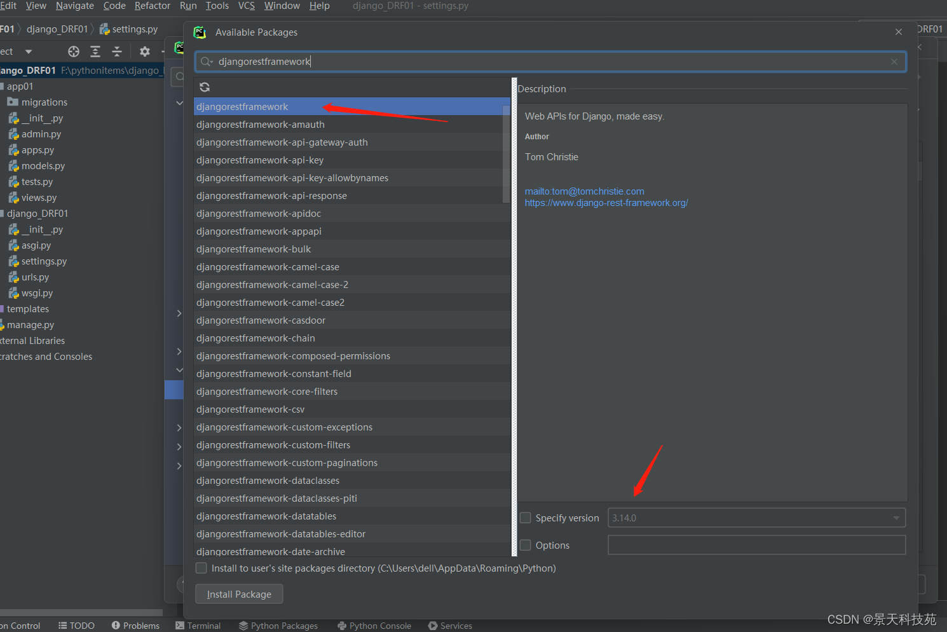Select opened file in Project tree
Viewport: 947px width, 632px height.
pos(73,52)
